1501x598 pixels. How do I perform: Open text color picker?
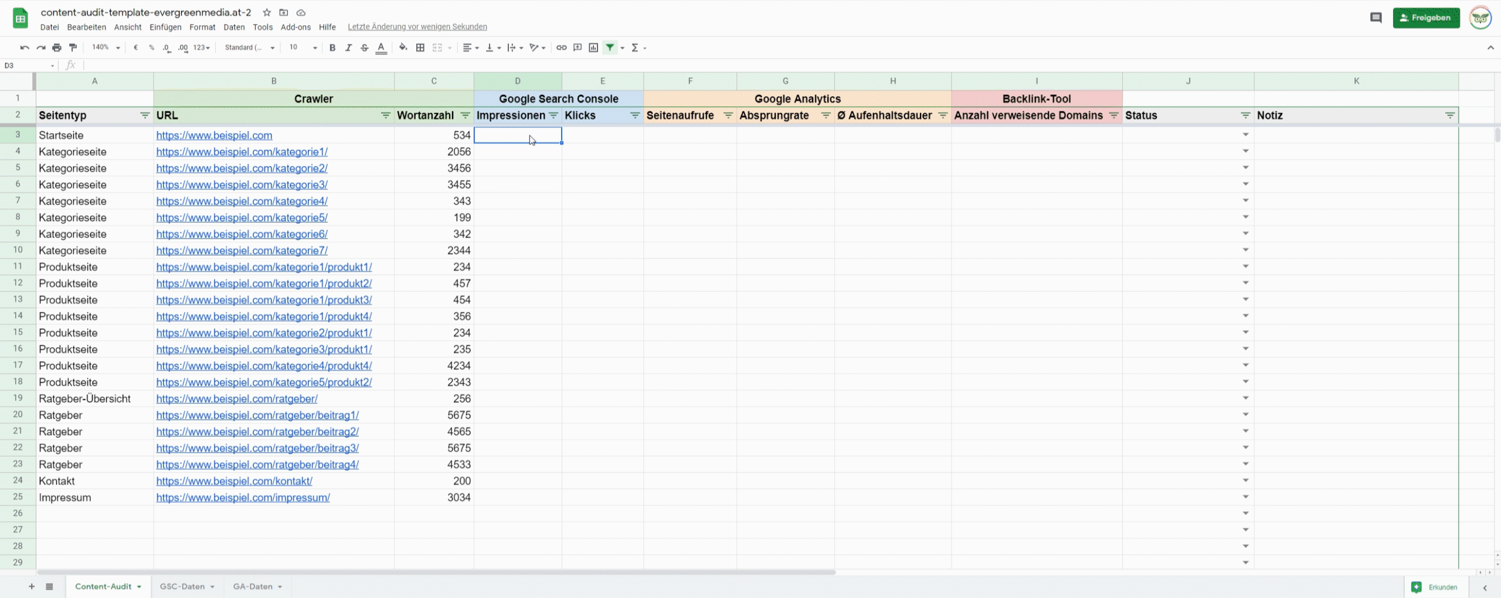(x=381, y=47)
